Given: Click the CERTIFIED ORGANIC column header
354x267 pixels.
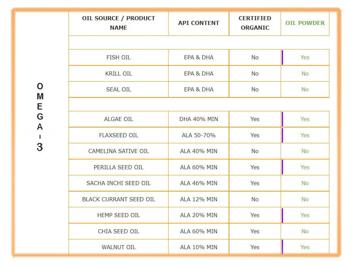Looking at the screenshot, I should coord(255,23).
